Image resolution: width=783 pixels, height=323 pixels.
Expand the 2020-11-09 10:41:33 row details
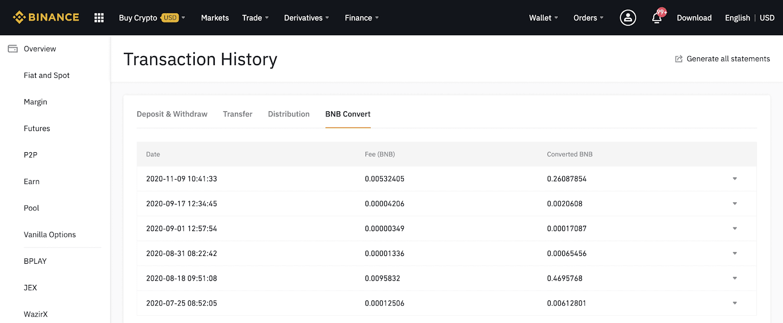click(x=735, y=179)
